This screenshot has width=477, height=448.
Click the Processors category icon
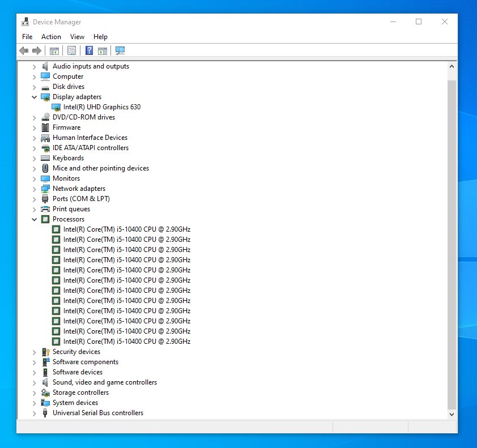pyautogui.click(x=45, y=219)
